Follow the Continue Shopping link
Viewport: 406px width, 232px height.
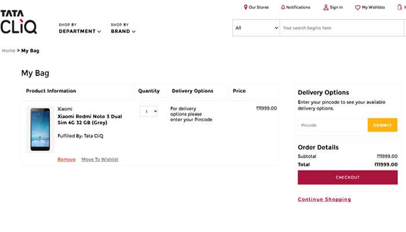tap(324, 200)
